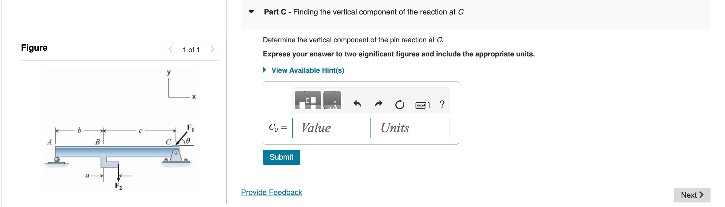Reset the answer input using the reset icon
This screenshot has height=207, width=725.
click(399, 104)
